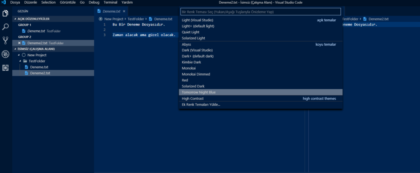Open the Dosya menu

pos(15,2)
